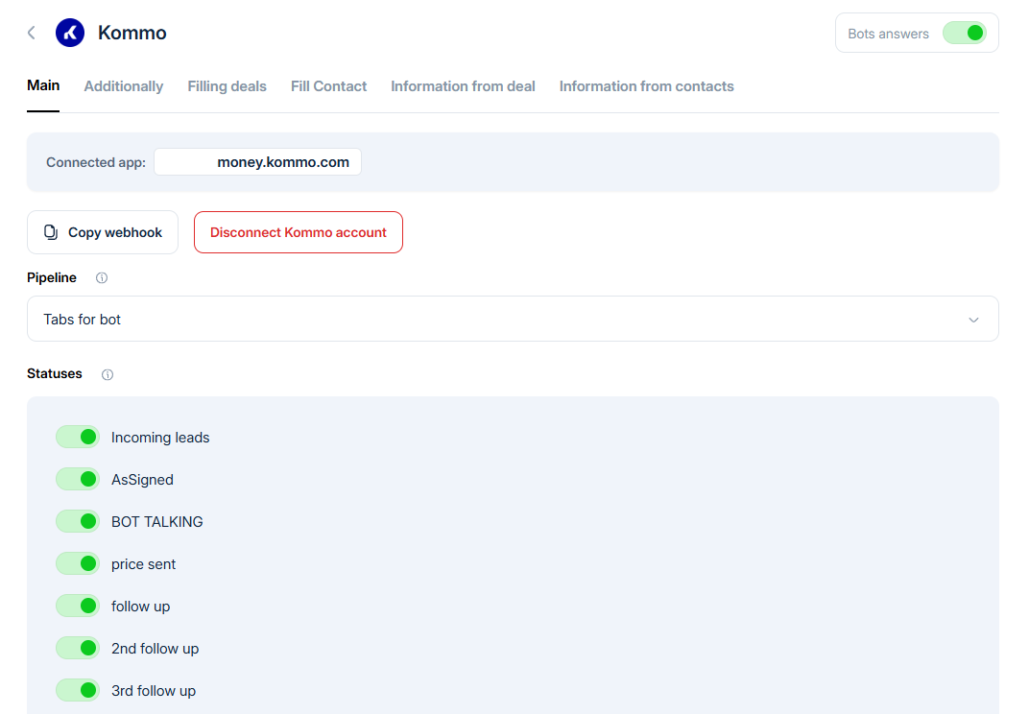The image size is (1029, 714).
Task: Switch to the Additionally tab
Action: [x=124, y=86]
